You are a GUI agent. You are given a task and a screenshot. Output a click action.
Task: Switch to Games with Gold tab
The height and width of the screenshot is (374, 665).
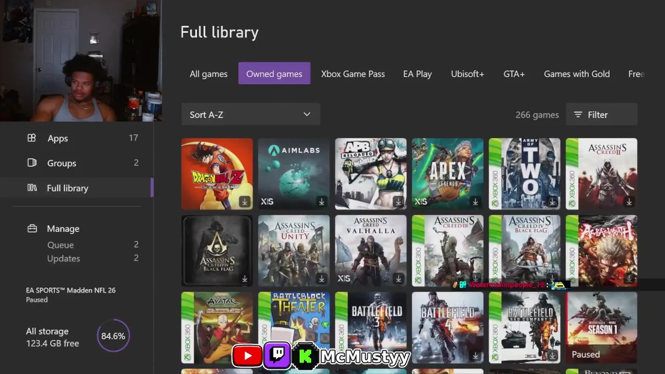click(x=577, y=74)
